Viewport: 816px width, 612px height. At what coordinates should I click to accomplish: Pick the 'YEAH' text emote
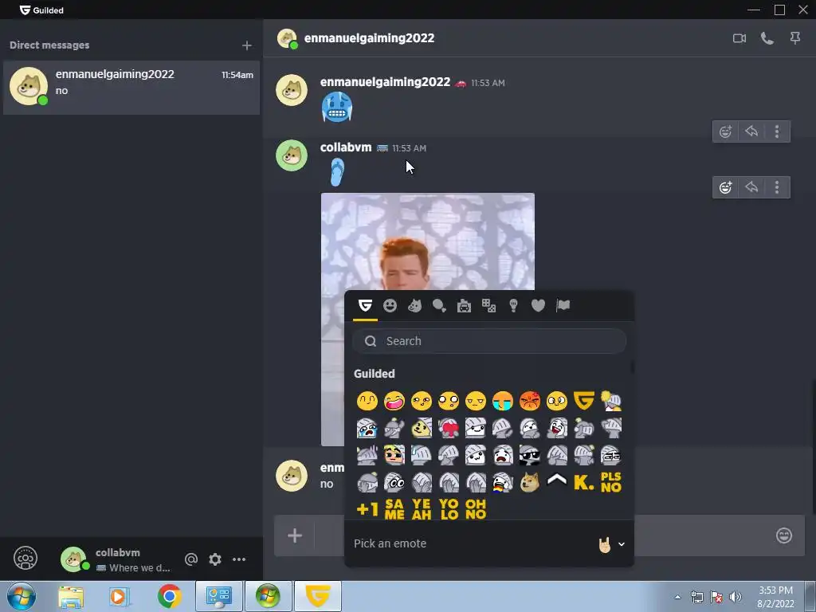[421, 509]
